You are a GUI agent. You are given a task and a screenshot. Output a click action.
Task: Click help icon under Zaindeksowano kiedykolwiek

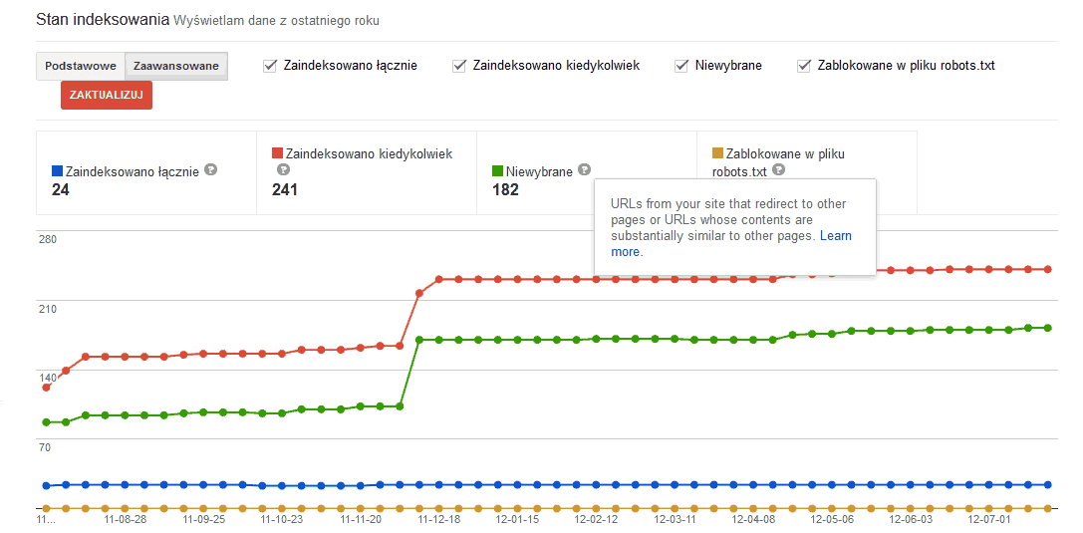click(x=283, y=170)
